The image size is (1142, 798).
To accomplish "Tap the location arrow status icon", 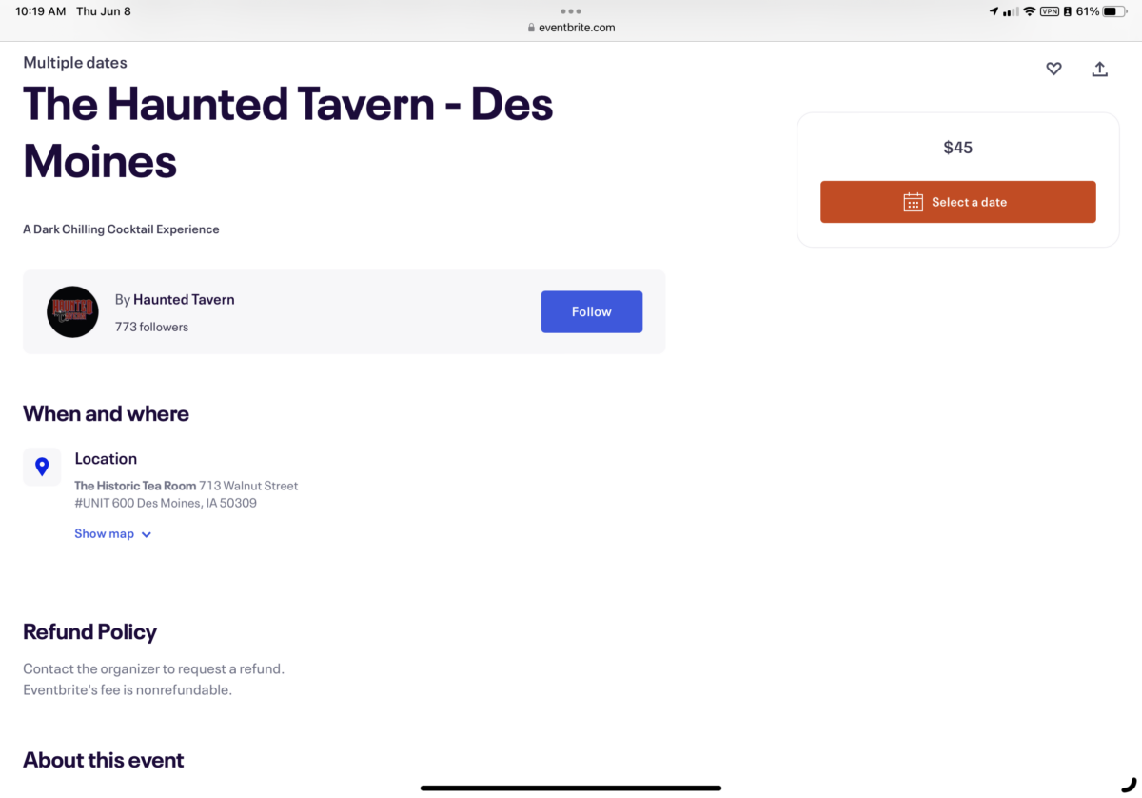I will click(x=994, y=11).
